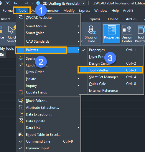
Task: Click the ZWCAD Website menu icon
Action: click(21, 17)
